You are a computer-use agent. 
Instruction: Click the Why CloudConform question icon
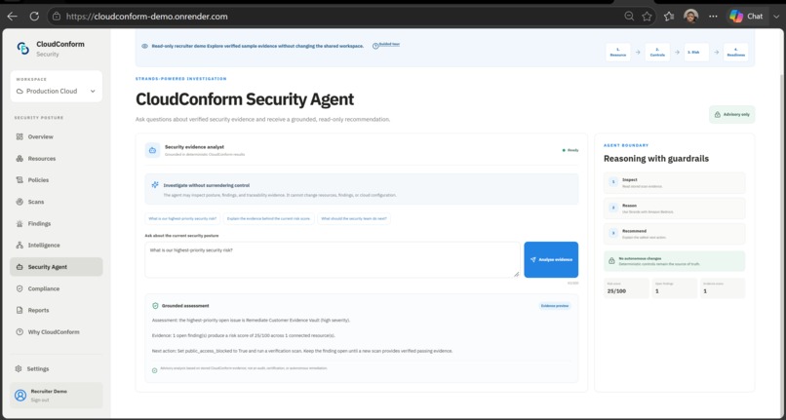[20, 331]
